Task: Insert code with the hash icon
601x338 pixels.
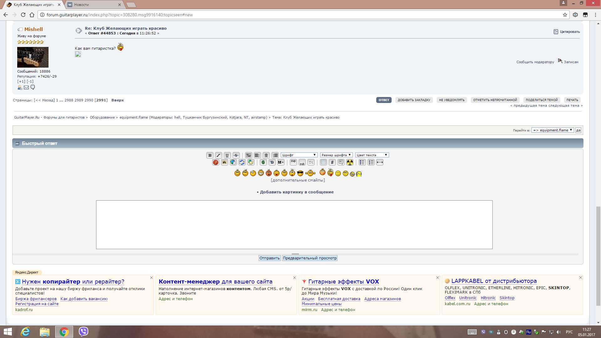Action: (332, 162)
